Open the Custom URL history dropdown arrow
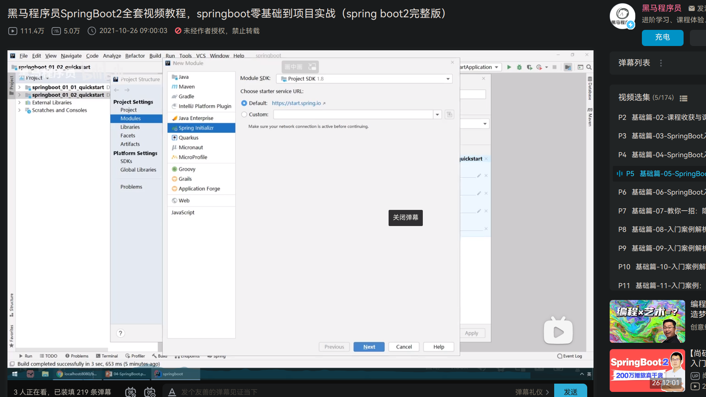 437,114
